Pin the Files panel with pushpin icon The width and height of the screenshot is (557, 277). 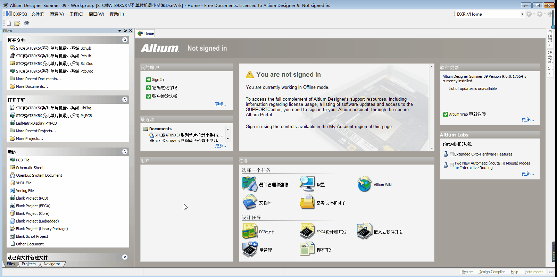[125, 31]
